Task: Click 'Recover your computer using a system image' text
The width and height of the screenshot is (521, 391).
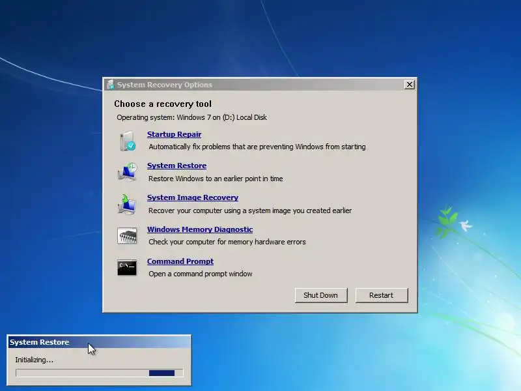Action: [x=250, y=210]
